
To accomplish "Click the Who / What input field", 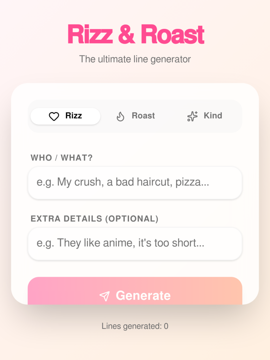I will pos(135,182).
